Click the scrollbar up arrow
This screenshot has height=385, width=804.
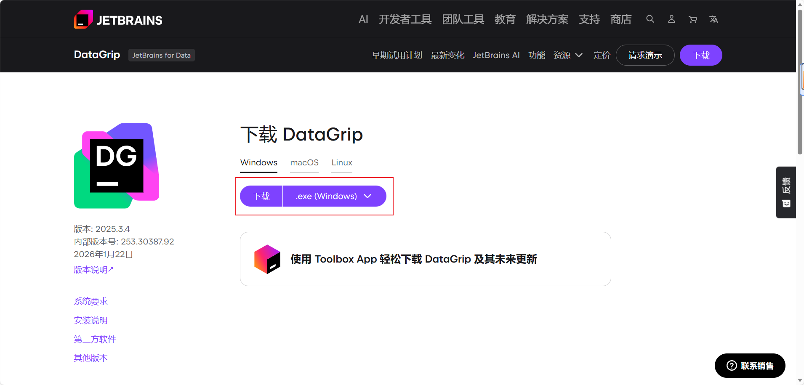click(x=800, y=4)
